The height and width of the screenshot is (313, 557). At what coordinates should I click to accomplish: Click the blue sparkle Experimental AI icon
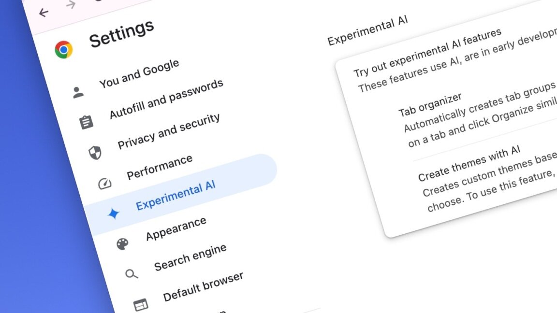(113, 213)
